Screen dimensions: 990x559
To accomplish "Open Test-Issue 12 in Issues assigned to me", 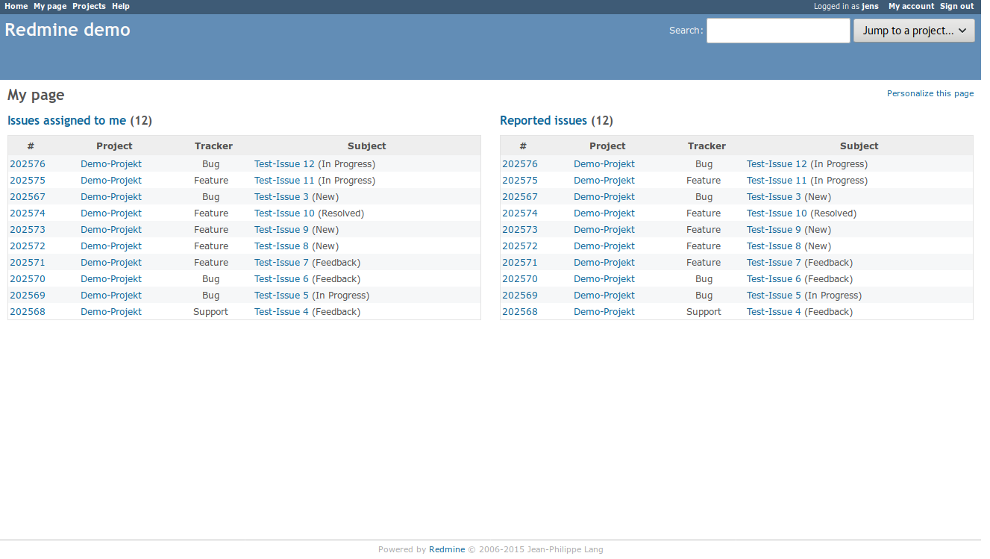I will click(x=284, y=164).
